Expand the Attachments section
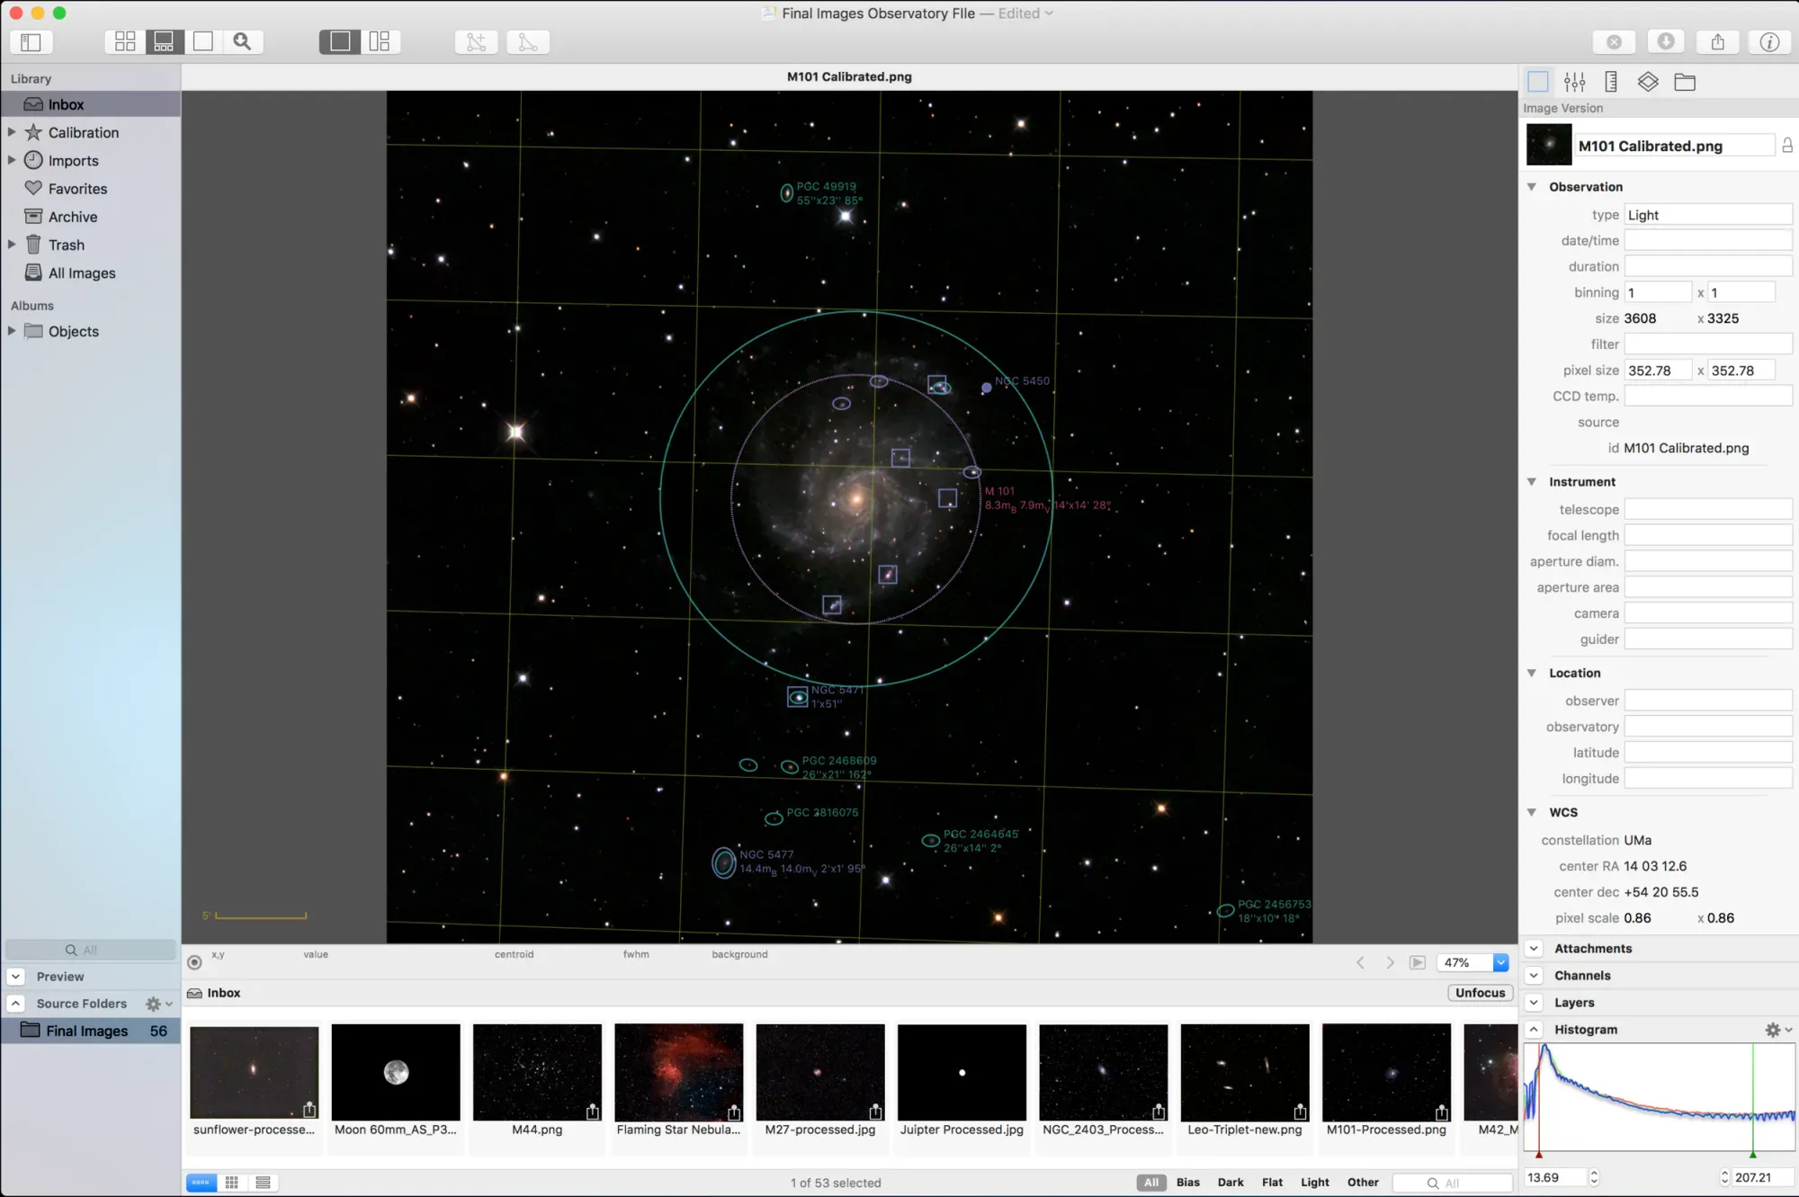This screenshot has width=1799, height=1197. tap(1534, 949)
